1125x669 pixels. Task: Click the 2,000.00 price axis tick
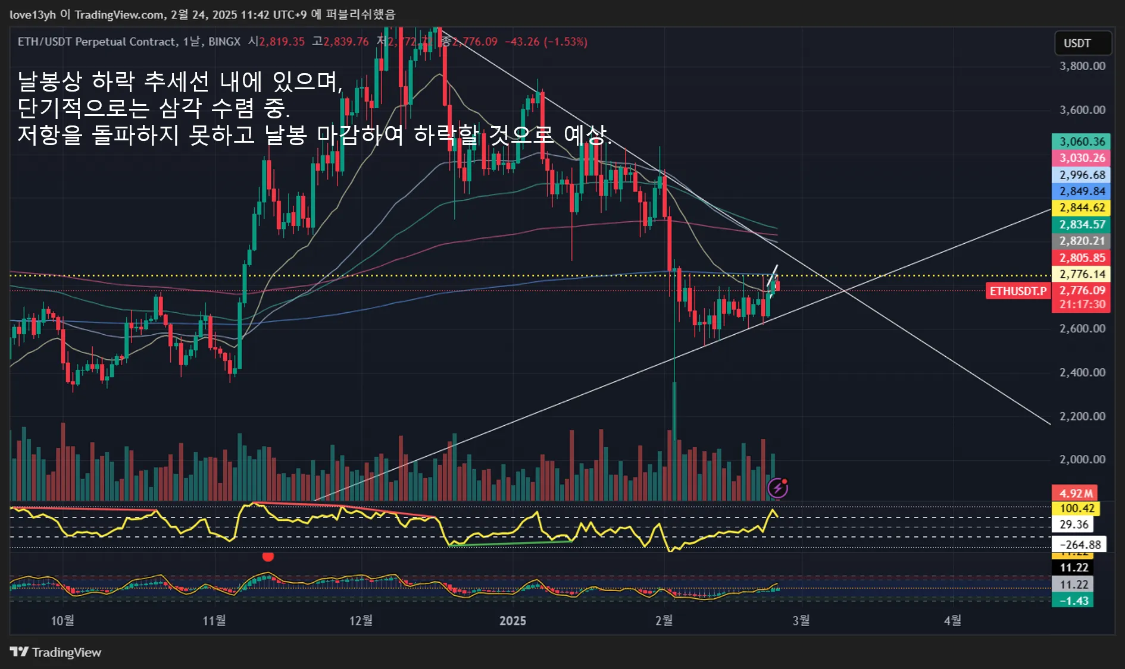1082,460
